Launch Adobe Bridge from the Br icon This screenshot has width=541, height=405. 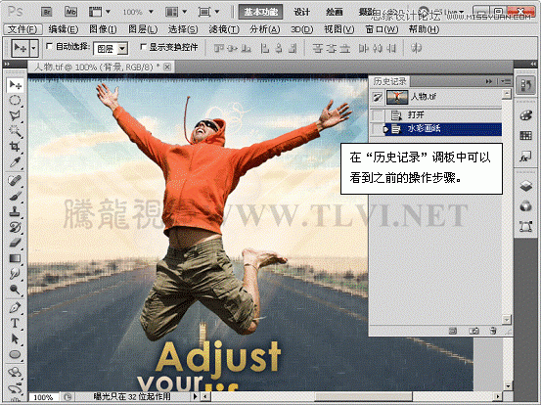coord(46,12)
